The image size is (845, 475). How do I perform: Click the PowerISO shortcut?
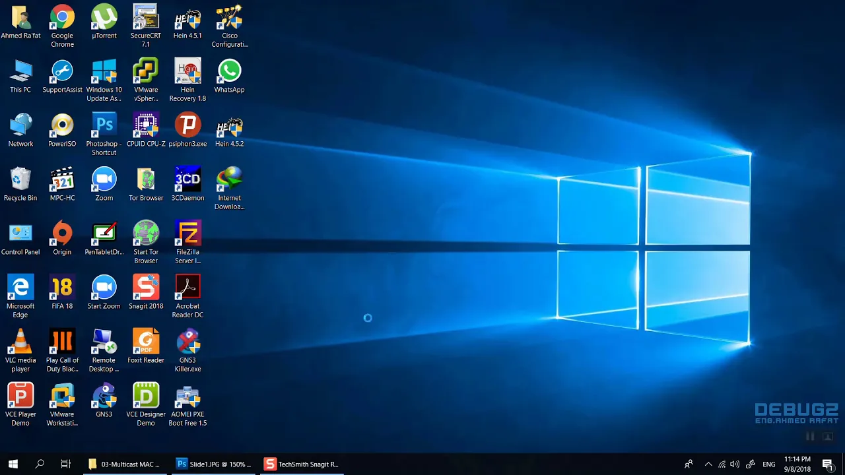(62, 130)
